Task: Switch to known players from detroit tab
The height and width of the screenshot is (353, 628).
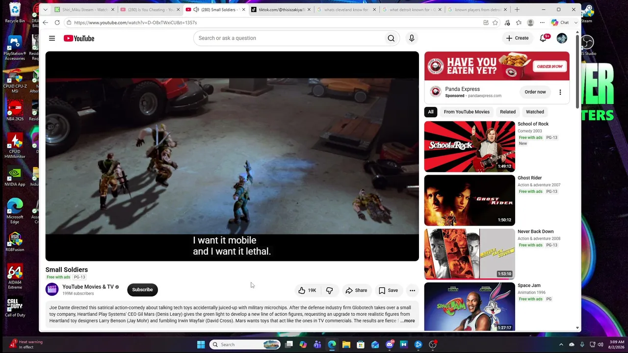Action: point(477,10)
